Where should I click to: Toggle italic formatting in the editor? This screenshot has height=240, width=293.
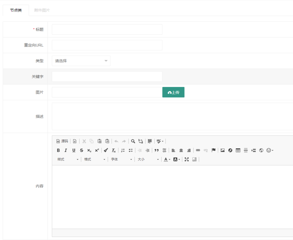coord(66,150)
